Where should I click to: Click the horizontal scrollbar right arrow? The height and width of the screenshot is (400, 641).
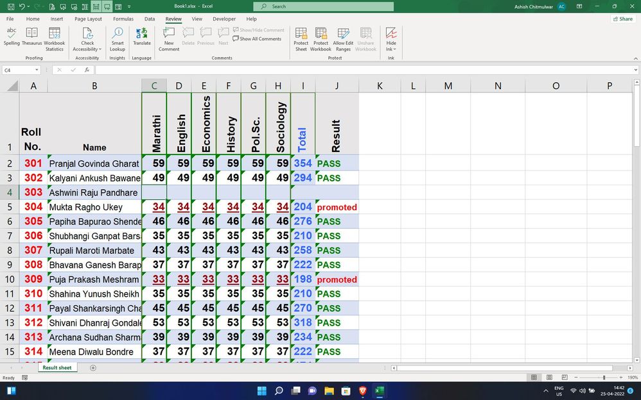pyautogui.click(x=630, y=368)
